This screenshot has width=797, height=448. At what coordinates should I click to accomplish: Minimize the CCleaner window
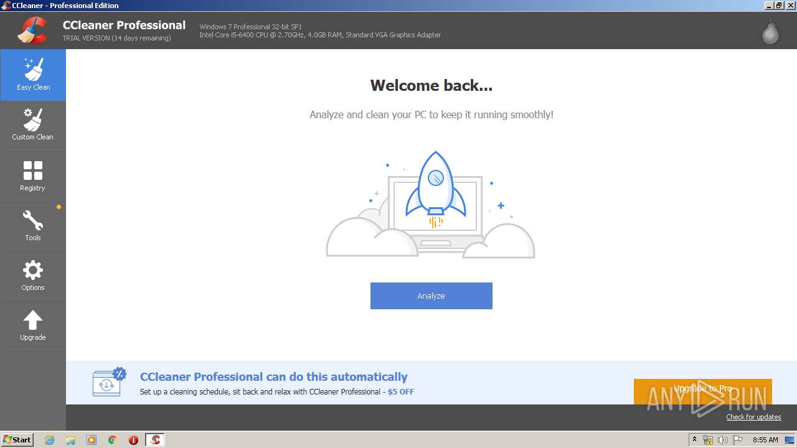pos(770,6)
